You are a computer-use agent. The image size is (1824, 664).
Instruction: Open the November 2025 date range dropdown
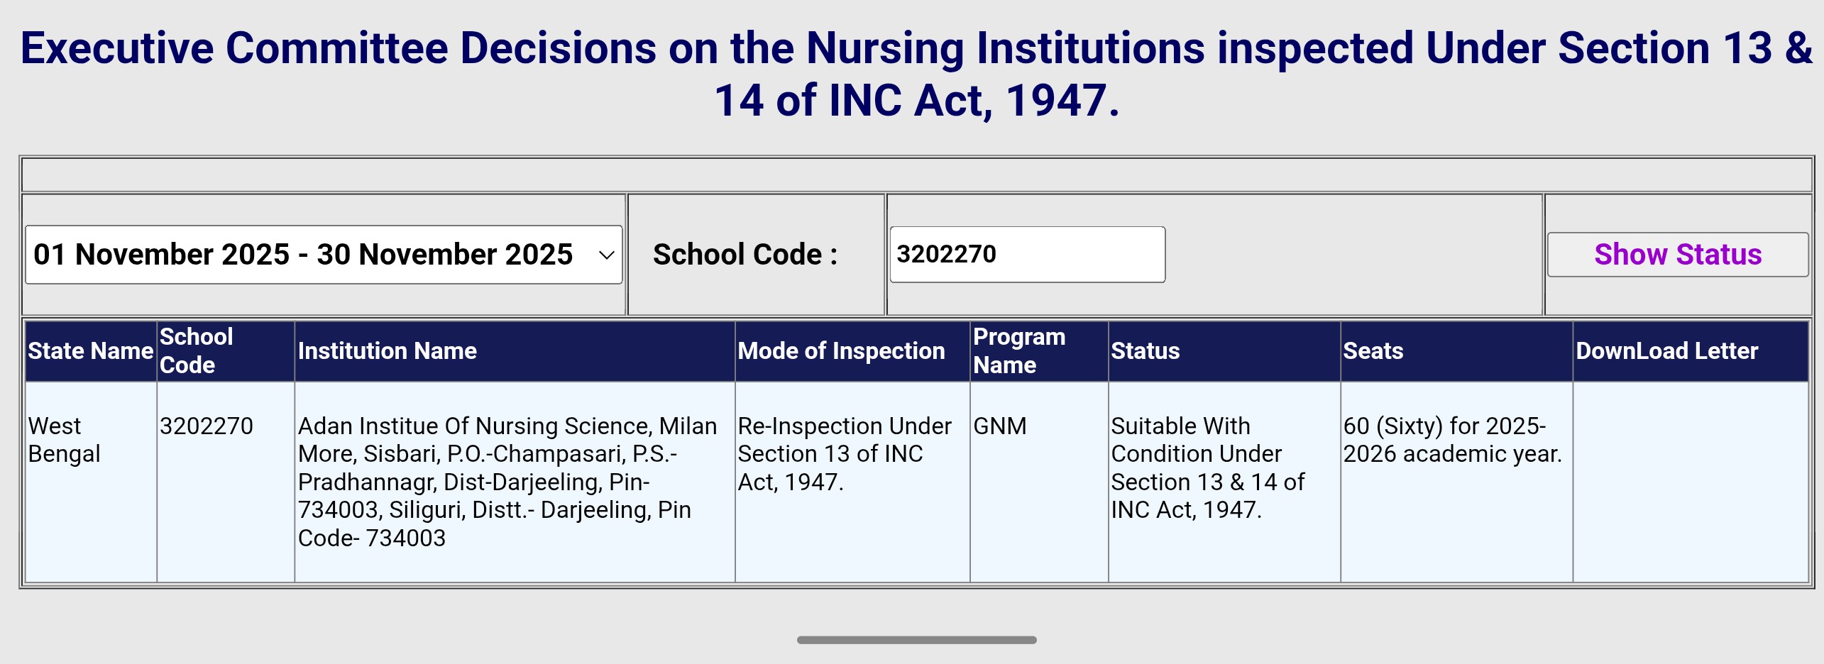click(x=324, y=255)
